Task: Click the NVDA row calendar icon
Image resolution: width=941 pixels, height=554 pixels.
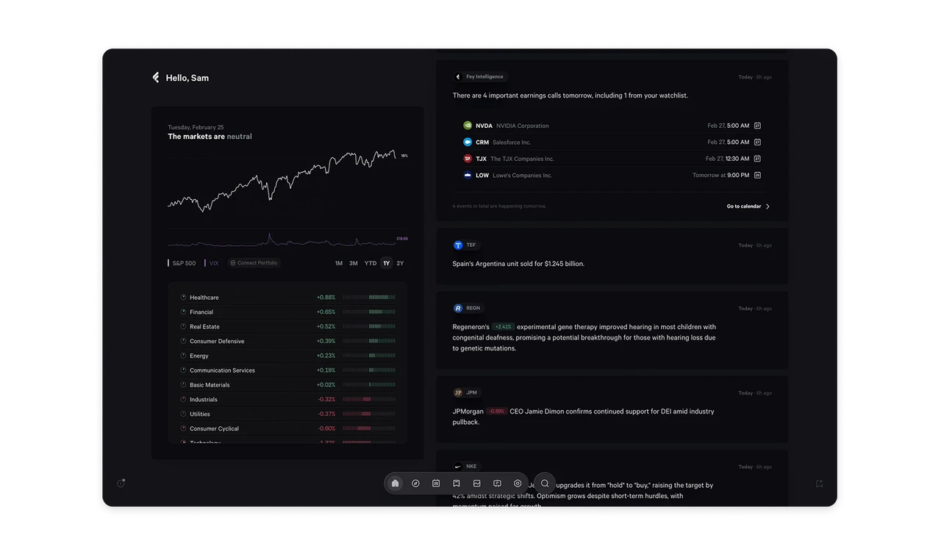Action: click(x=758, y=126)
